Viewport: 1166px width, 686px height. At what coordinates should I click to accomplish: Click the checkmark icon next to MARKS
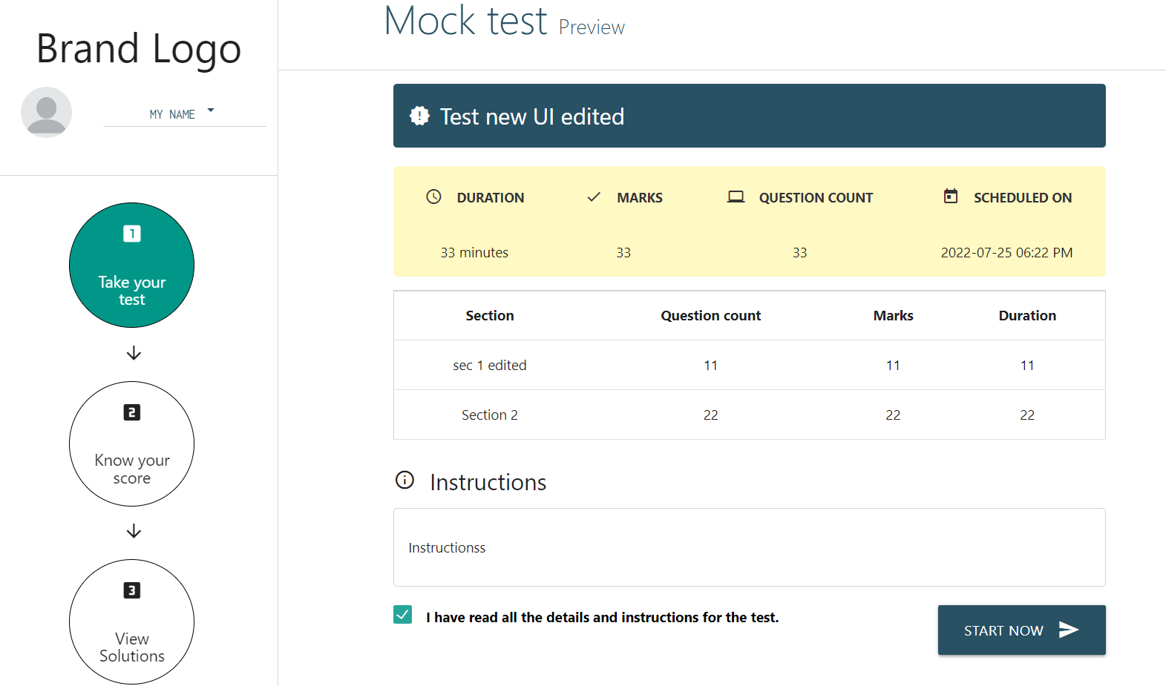click(594, 197)
